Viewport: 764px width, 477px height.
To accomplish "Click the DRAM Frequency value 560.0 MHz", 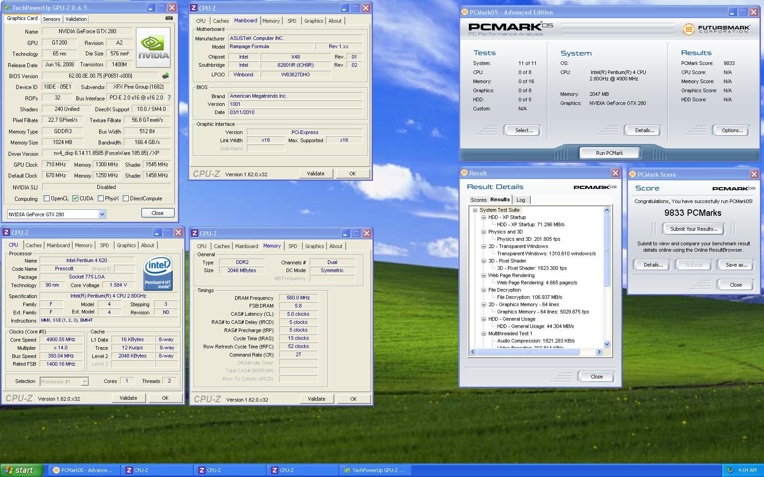I will point(298,298).
